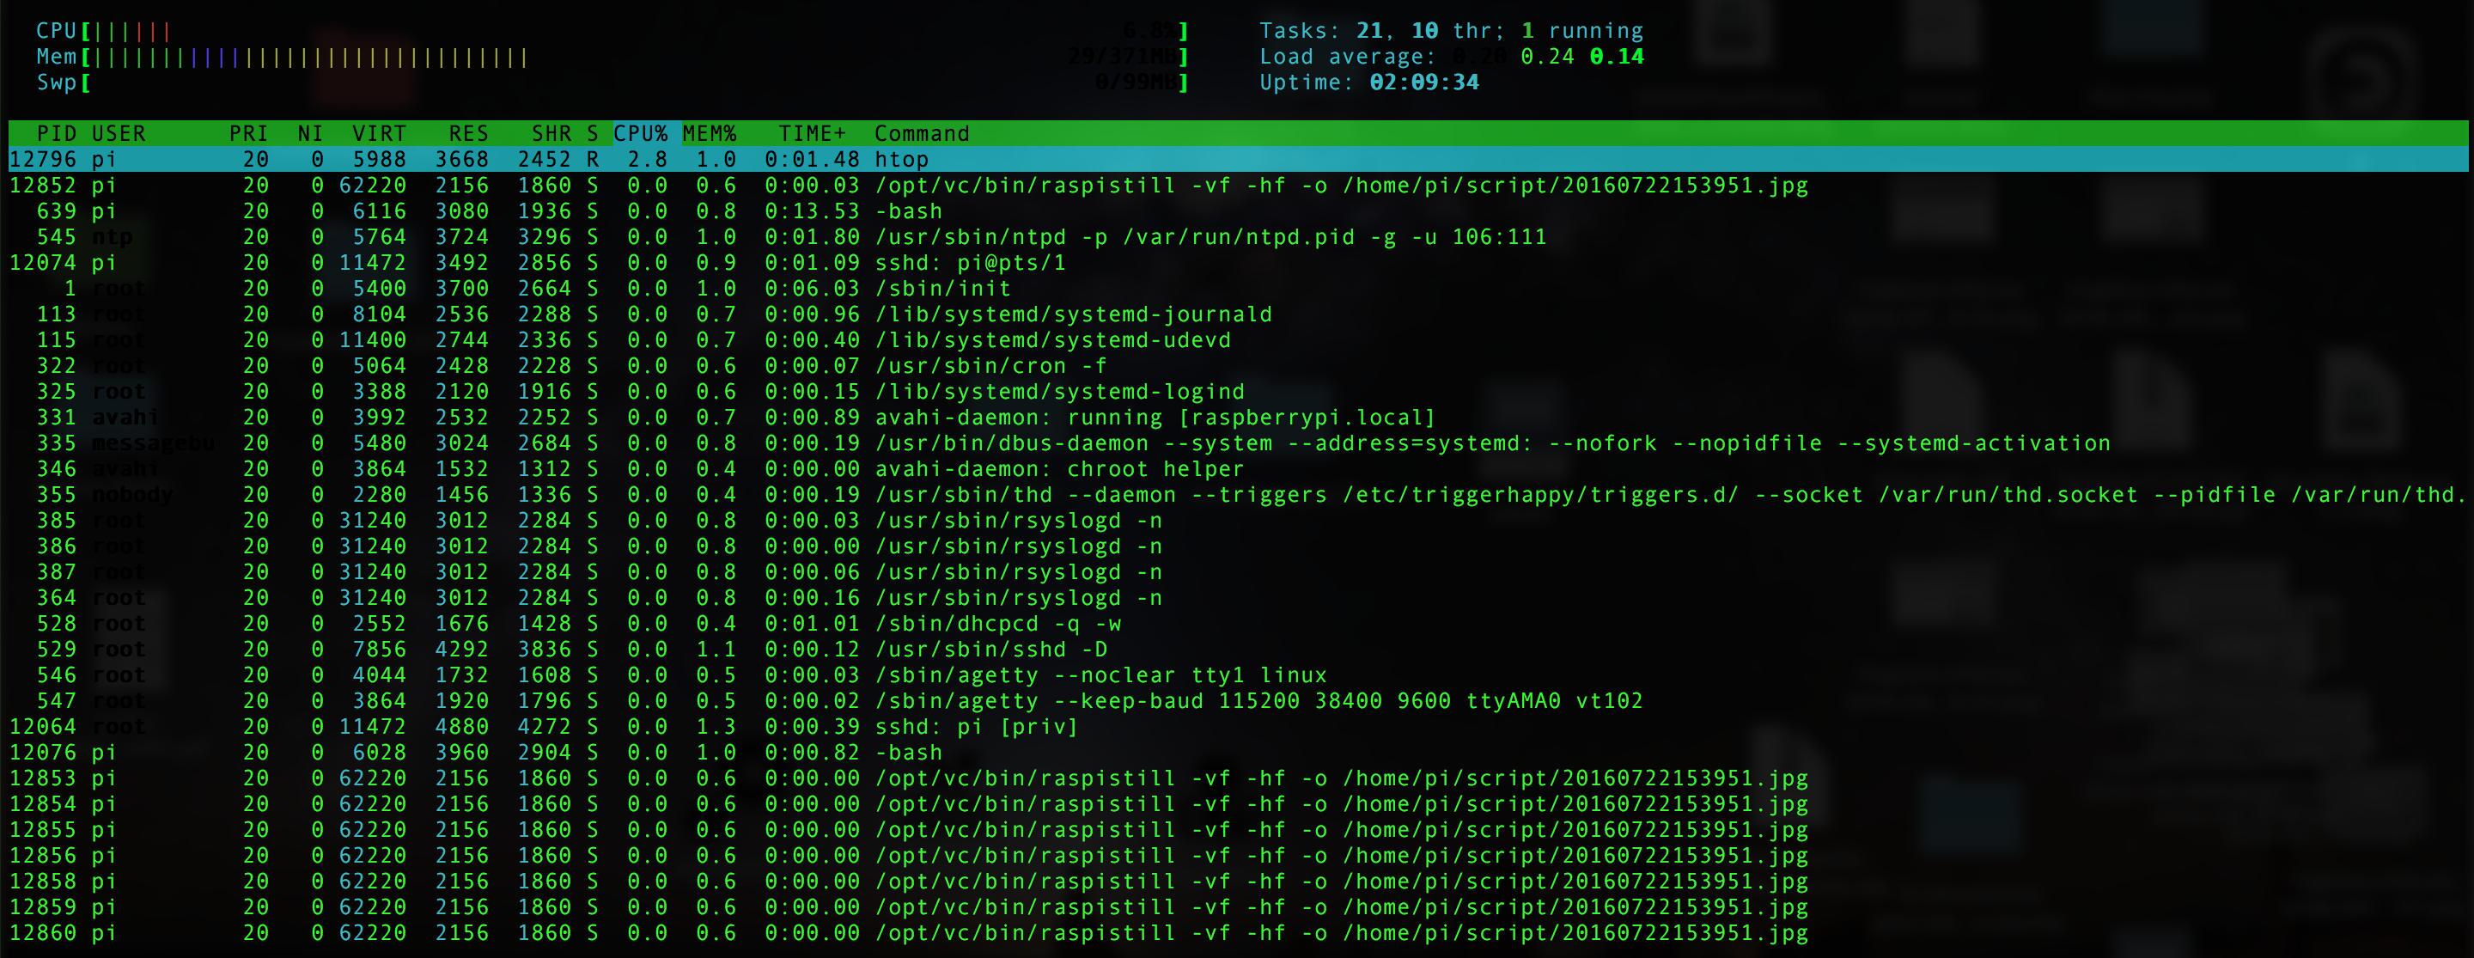
Task: Sort by the MEM% column header
Action: point(709,133)
